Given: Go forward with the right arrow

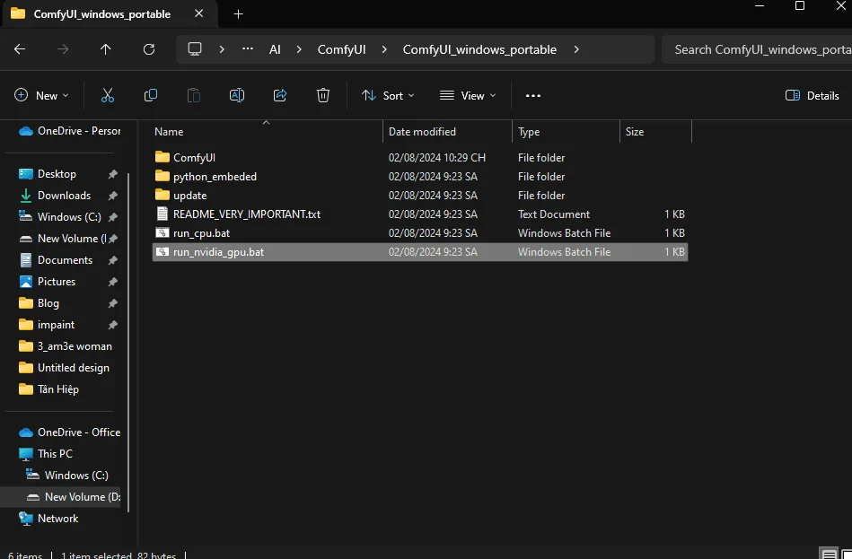Looking at the screenshot, I should (63, 49).
